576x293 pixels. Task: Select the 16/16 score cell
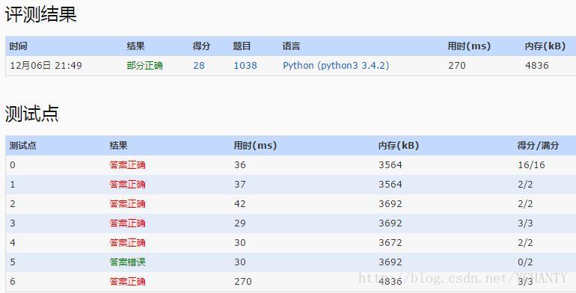(531, 165)
